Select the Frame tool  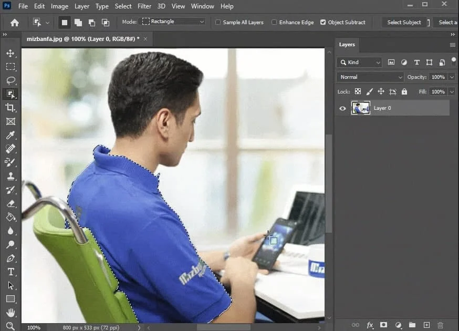(x=11, y=121)
